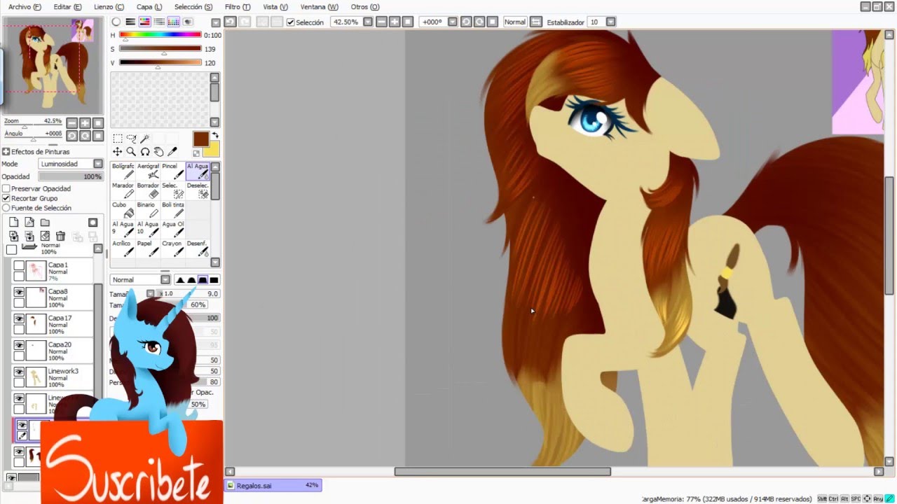Choose the Aerógrafo airbrush tool

click(149, 171)
